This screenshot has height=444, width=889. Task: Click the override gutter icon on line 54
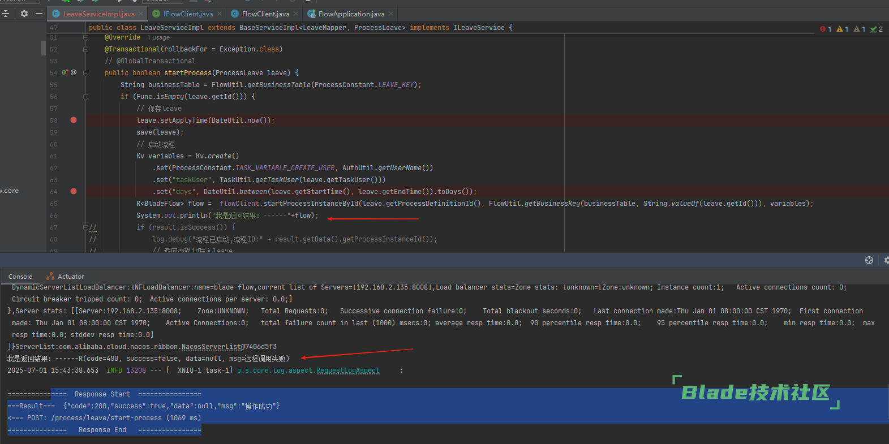(65, 72)
